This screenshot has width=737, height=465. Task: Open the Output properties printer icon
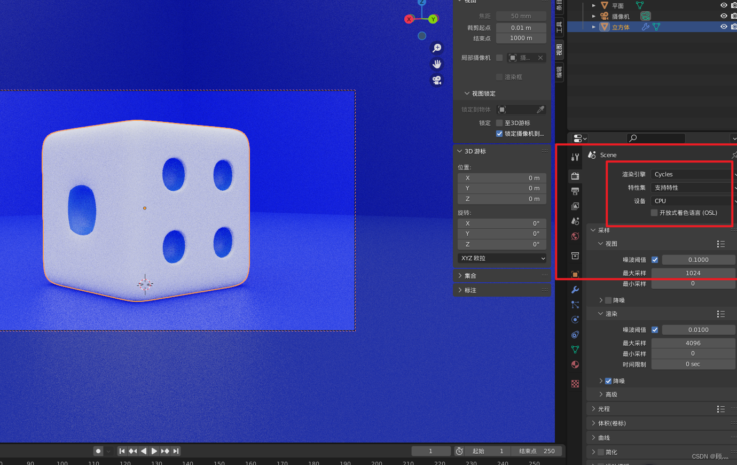[x=575, y=191]
